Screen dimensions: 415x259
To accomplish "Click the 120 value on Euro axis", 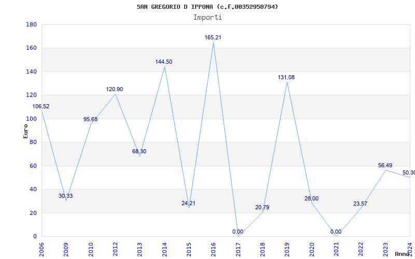I will [31, 95].
